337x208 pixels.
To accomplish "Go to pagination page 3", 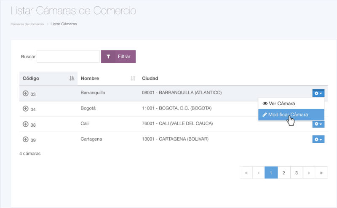I will pyautogui.click(x=297, y=173).
